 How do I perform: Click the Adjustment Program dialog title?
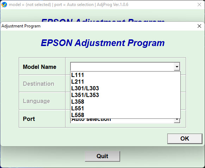click(x=21, y=26)
